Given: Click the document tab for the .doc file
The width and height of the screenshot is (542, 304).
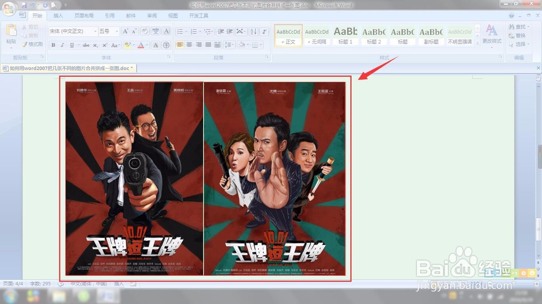Looking at the screenshot, I should pos(68,68).
